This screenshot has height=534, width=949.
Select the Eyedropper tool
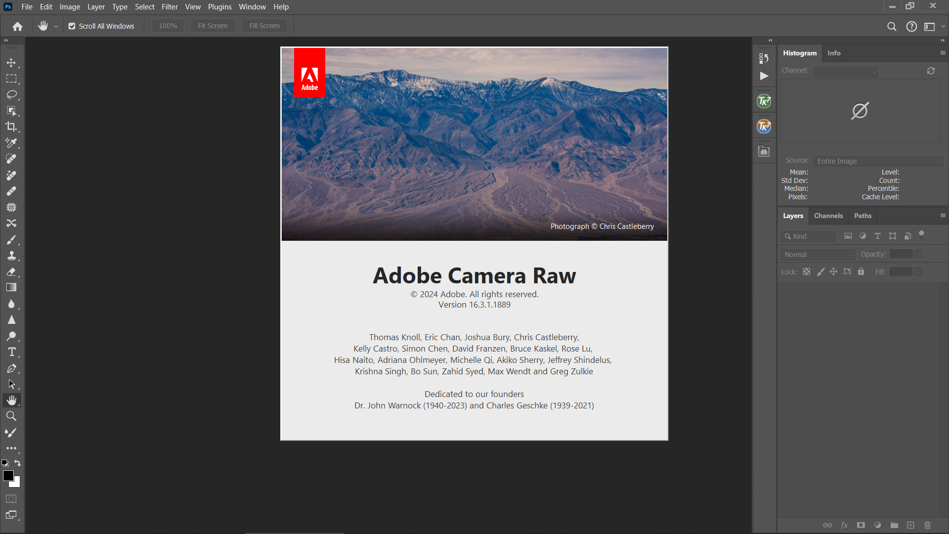(x=11, y=143)
